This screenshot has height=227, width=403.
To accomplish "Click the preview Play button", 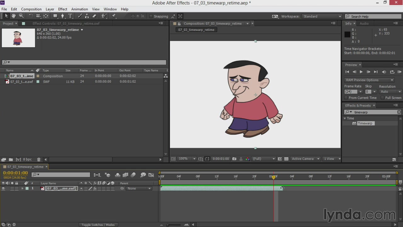I will [361, 72].
